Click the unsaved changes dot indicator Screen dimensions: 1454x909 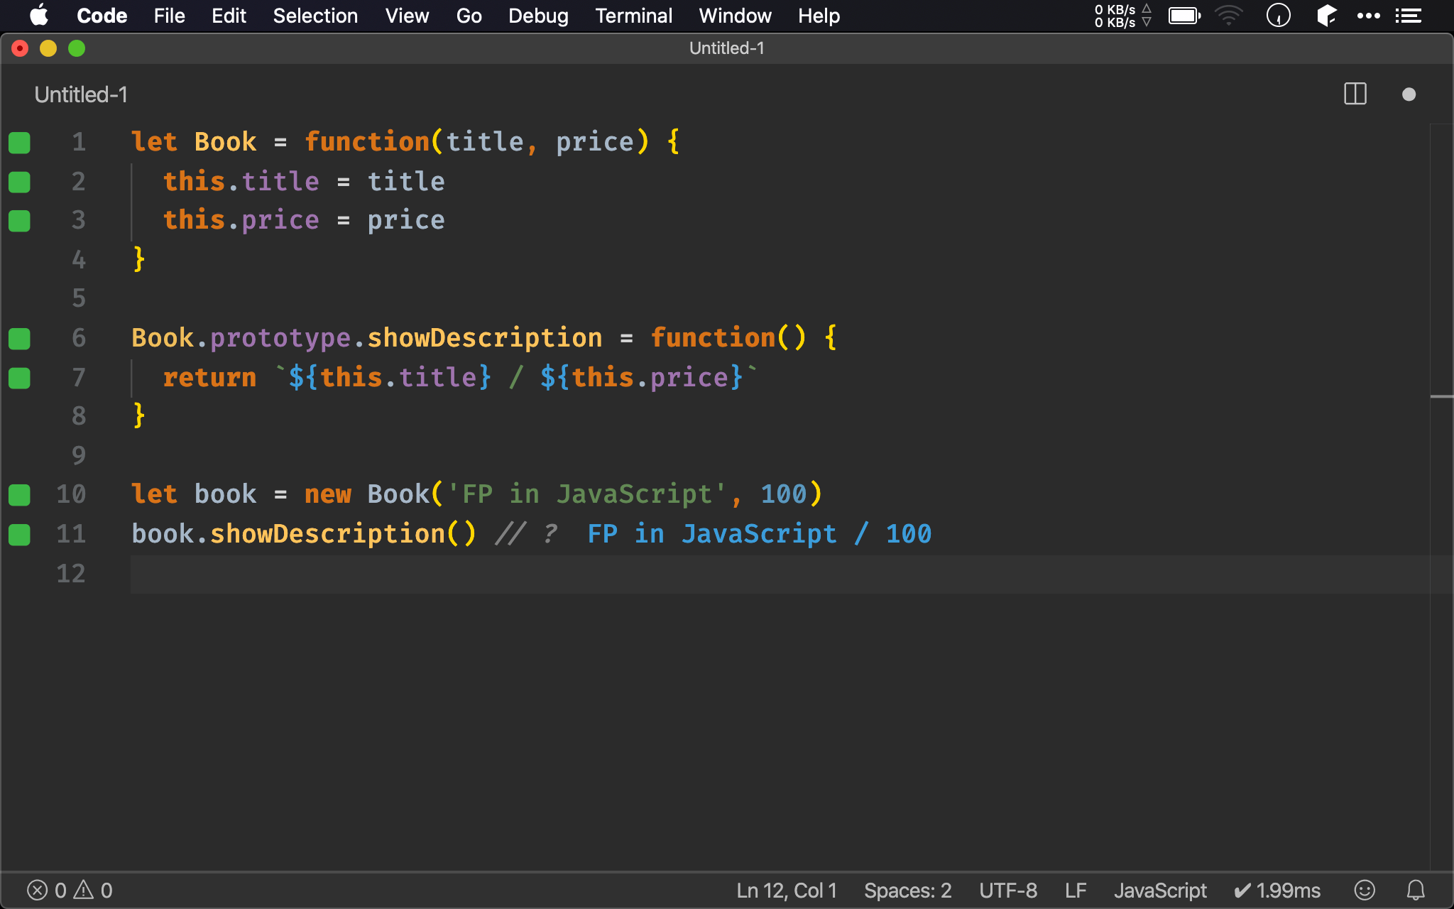[x=1409, y=94]
